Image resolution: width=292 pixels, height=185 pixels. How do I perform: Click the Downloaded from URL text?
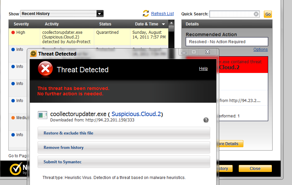pos(92,120)
